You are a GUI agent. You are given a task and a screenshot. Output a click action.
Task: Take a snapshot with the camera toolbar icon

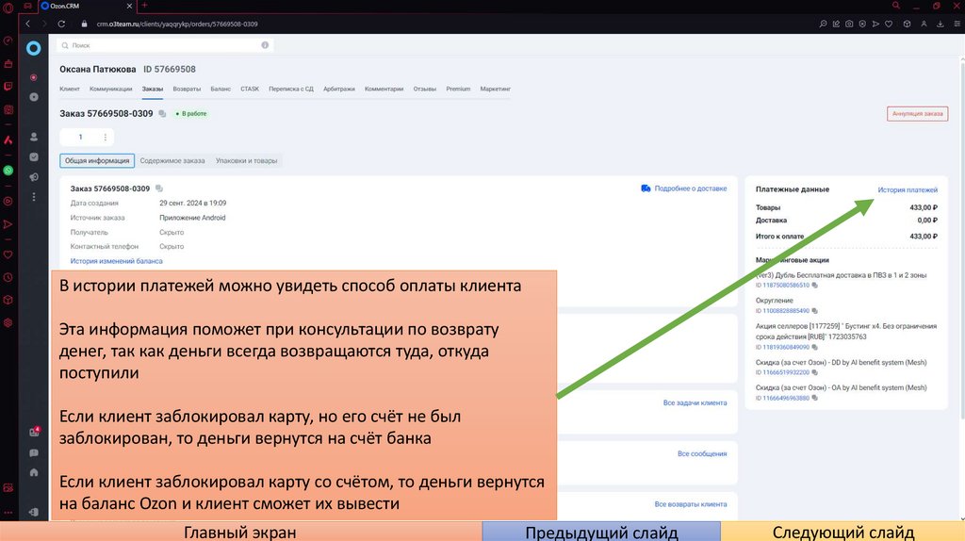(x=849, y=24)
